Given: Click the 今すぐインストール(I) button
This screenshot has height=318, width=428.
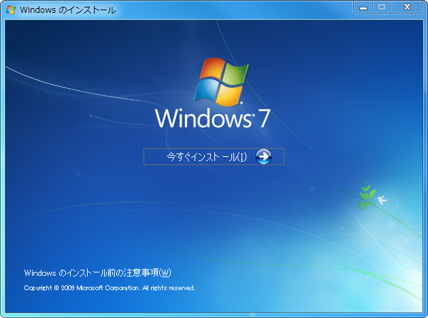Looking at the screenshot, I should pos(214,157).
